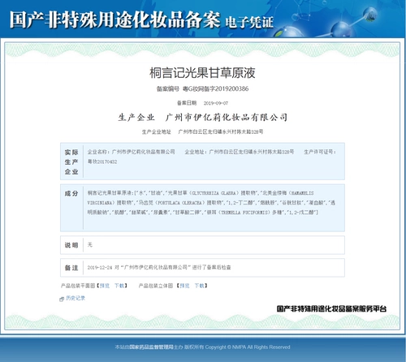The height and width of the screenshot is (362, 406).
Task: Click the 电子凭证 header text
Action: (249, 22)
